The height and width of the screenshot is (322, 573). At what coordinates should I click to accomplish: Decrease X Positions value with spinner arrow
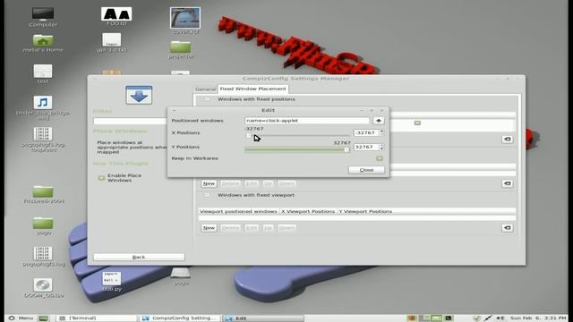(x=381, y=134)
